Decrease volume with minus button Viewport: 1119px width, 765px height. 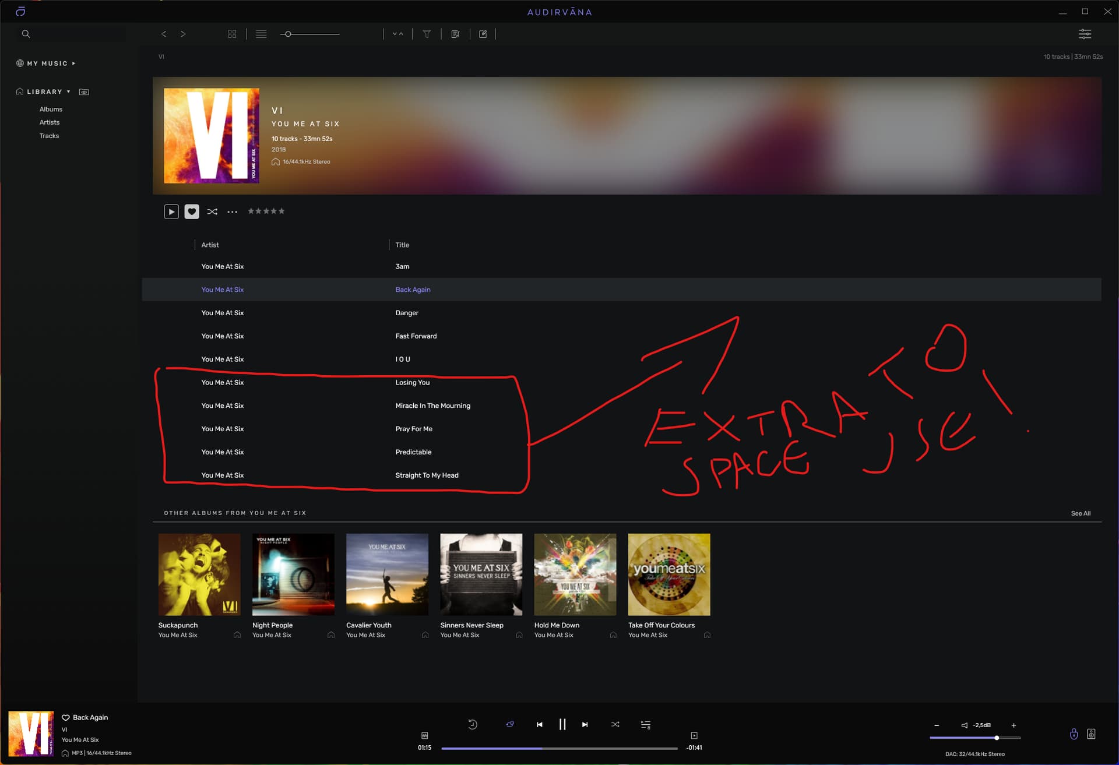tap(937, 725)
